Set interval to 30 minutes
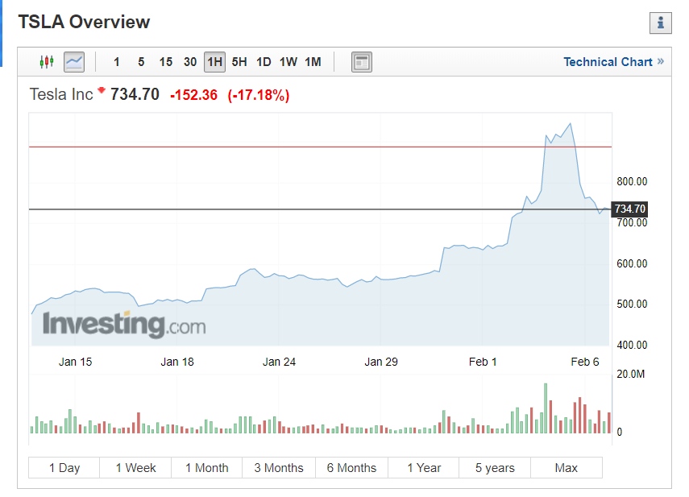689x497 pixels. (190, 62)
